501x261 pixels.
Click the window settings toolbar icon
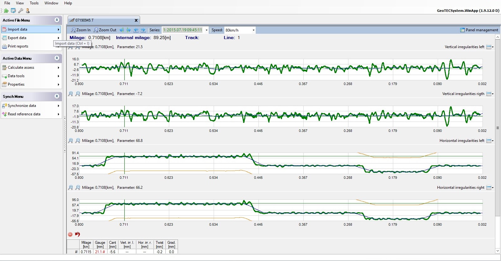click(x=13, y=11)
